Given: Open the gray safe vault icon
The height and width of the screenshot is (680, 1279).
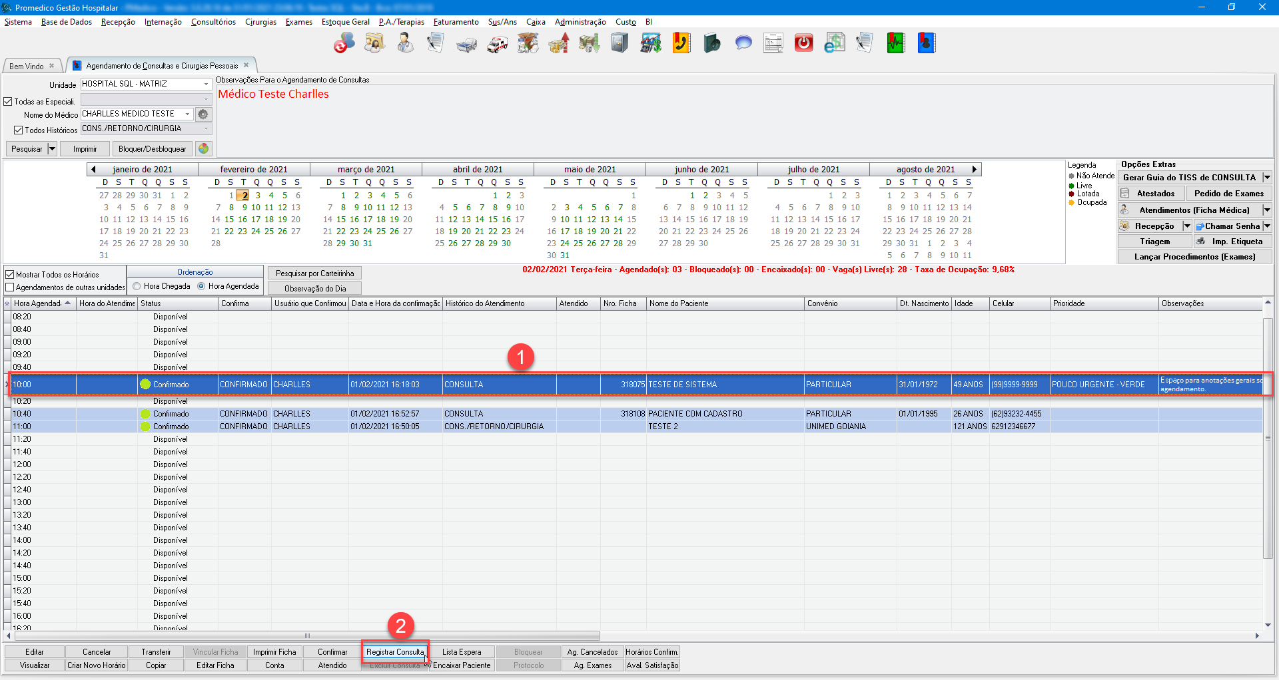Looking at the screenshot, I should [620, 43].
